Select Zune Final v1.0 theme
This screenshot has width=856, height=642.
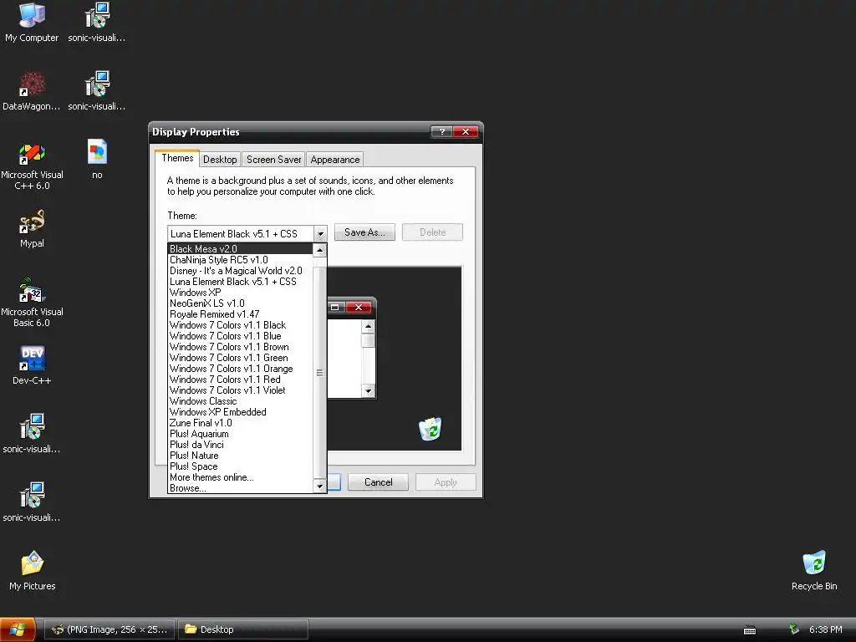(x=240, y=423)
